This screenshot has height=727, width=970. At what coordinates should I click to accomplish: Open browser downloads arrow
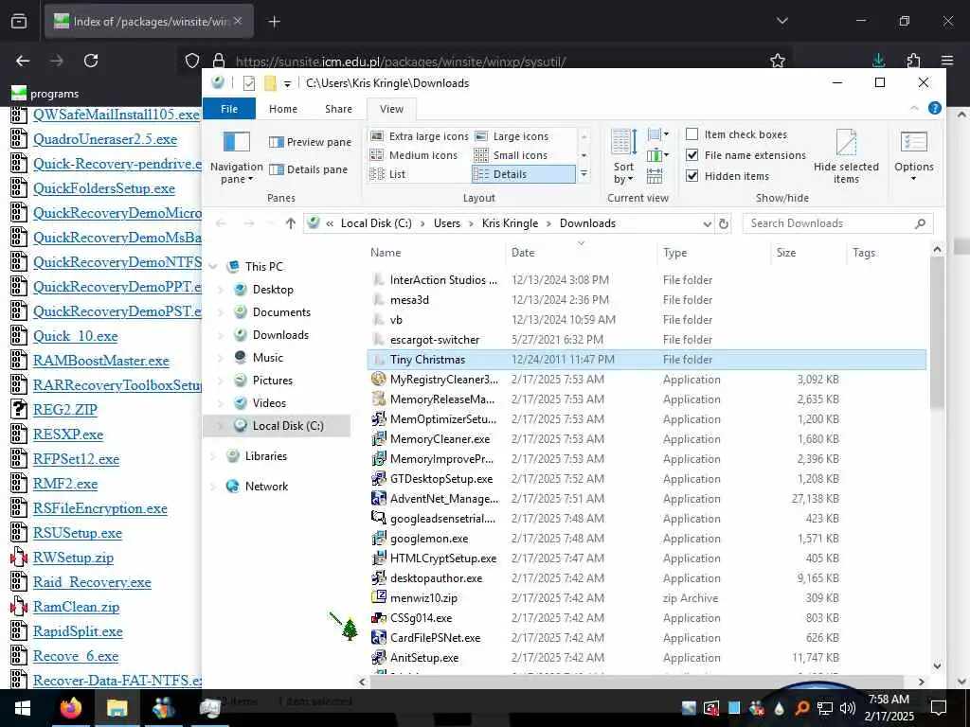point(878,60)
